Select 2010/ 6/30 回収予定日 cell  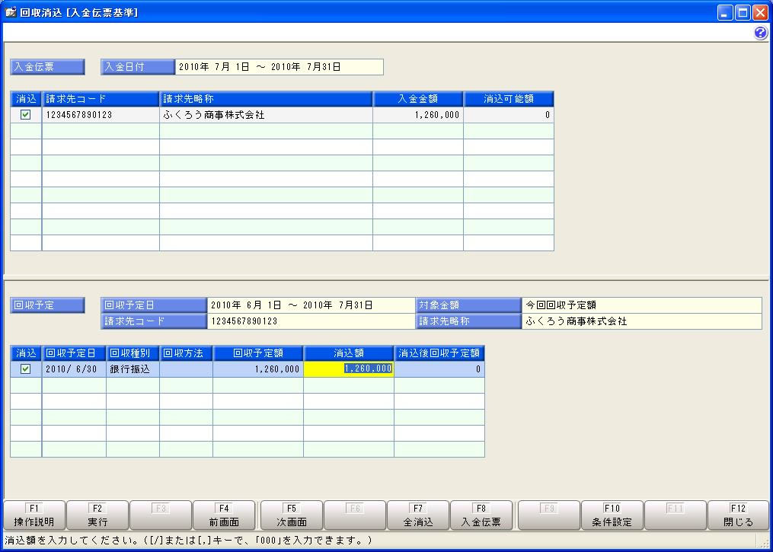point(74,369)
